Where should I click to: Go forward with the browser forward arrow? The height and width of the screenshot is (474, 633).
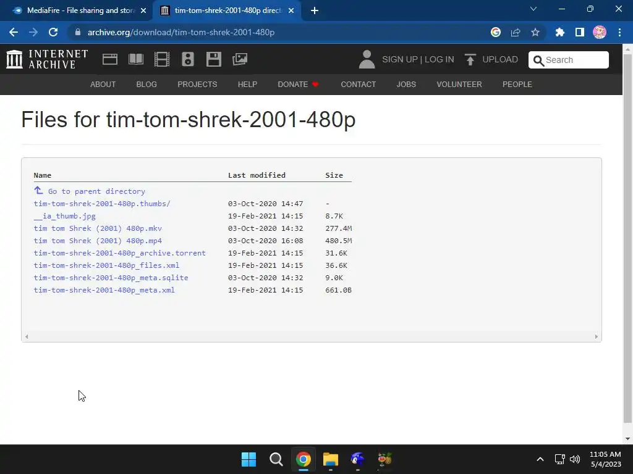click(33, 32)
